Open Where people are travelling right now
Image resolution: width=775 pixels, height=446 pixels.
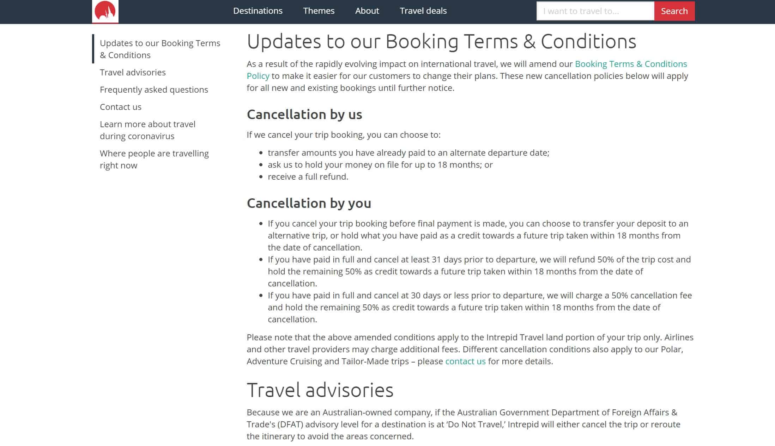point(154,159)
